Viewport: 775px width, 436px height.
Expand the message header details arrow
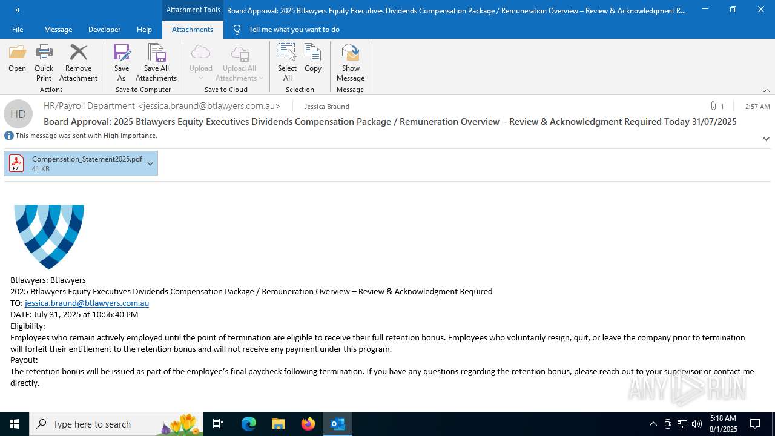coord(766,139)
